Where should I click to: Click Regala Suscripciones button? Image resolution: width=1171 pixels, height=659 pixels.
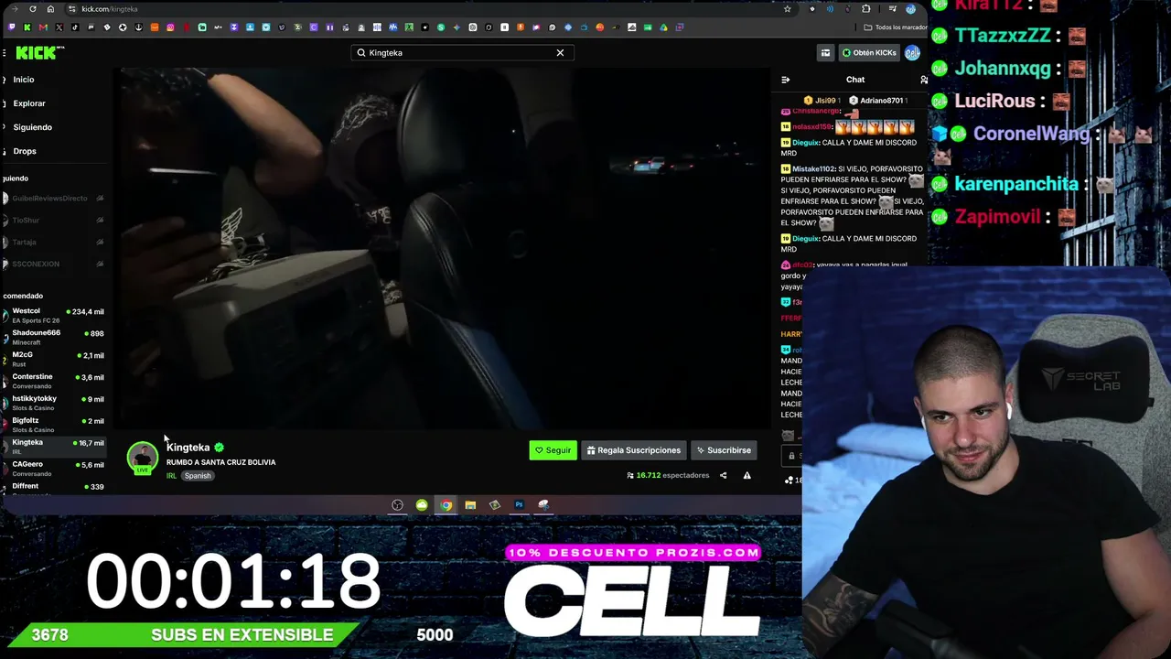tap(633, 450)
